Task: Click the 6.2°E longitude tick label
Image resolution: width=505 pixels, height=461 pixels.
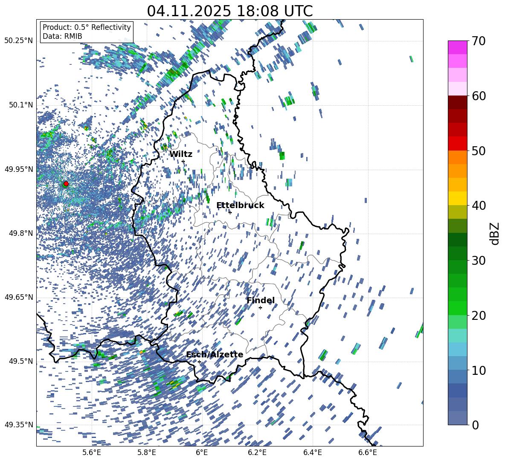Action: pos(257,452)
